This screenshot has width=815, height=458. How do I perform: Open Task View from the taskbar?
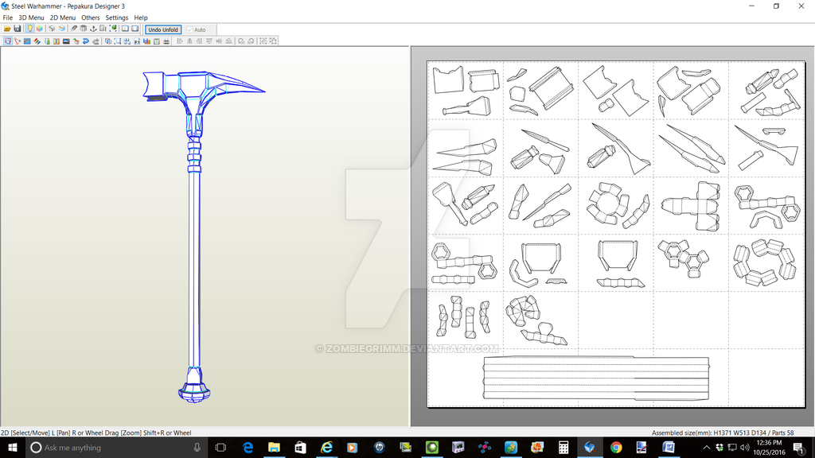(220, 448)
